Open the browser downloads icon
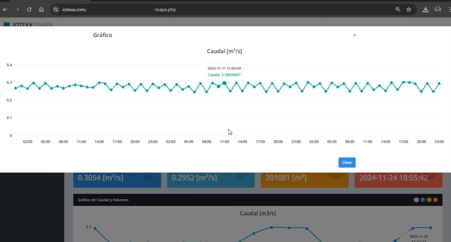This screenshot has width=451, height=242. (426, 10)
